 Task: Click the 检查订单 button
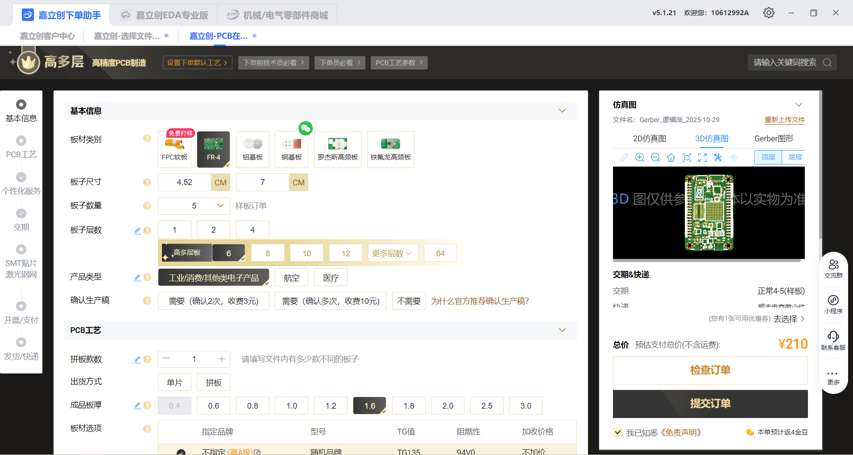coord(710,370)
